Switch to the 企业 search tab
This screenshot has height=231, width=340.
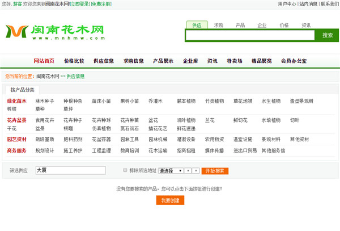(262, 25)
